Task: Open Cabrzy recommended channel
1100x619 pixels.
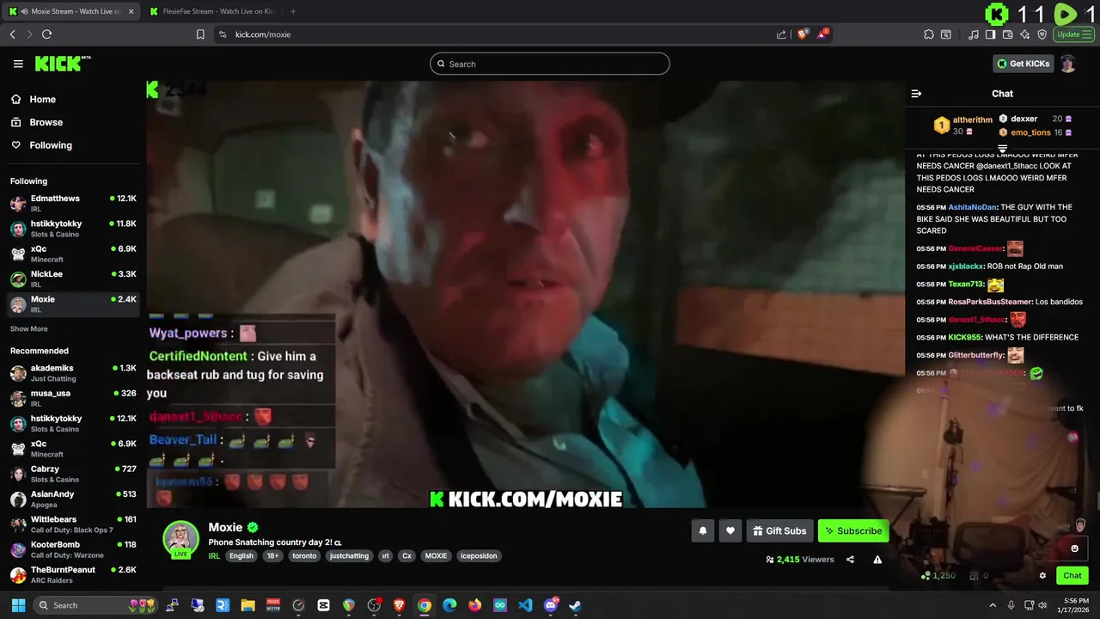Action: point(72,474)
